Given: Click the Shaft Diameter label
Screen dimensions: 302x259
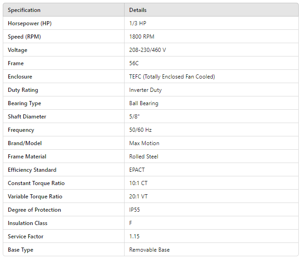Looking at the screenshot, I should pos(27,117).
